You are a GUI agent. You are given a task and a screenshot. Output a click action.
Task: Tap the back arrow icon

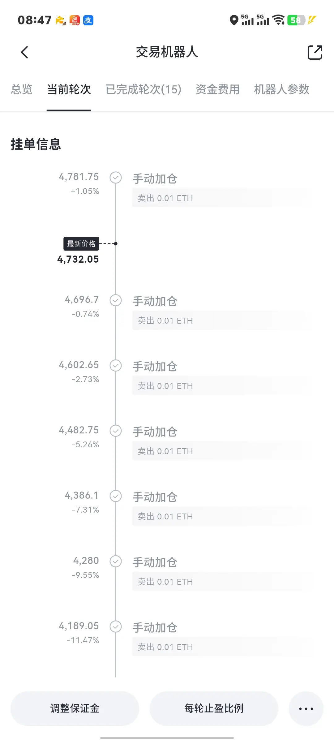click(x=24, y=52)
